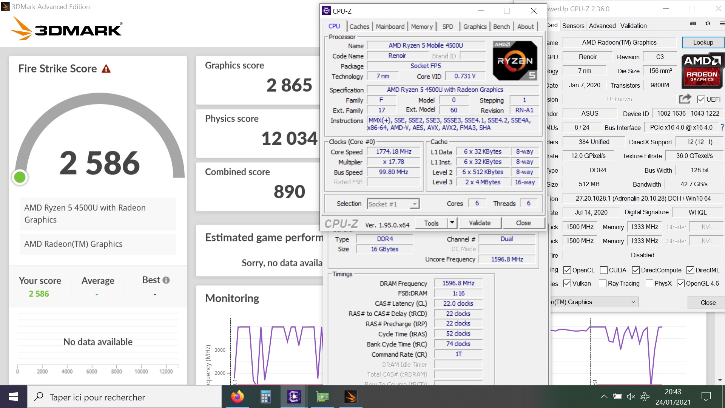725x408 pixels.
Task: Click the CPU name field AMD Ryzen 5 Mobile 4500U
Action: (426, 45)
